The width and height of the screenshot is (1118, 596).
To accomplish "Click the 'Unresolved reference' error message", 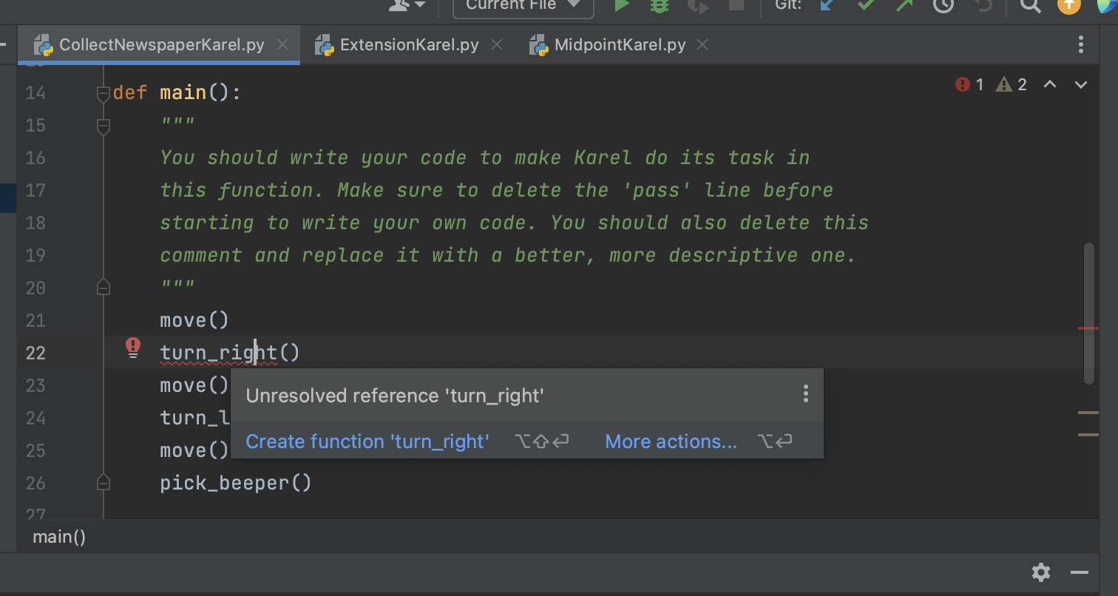I will click(x=395, y=396).
